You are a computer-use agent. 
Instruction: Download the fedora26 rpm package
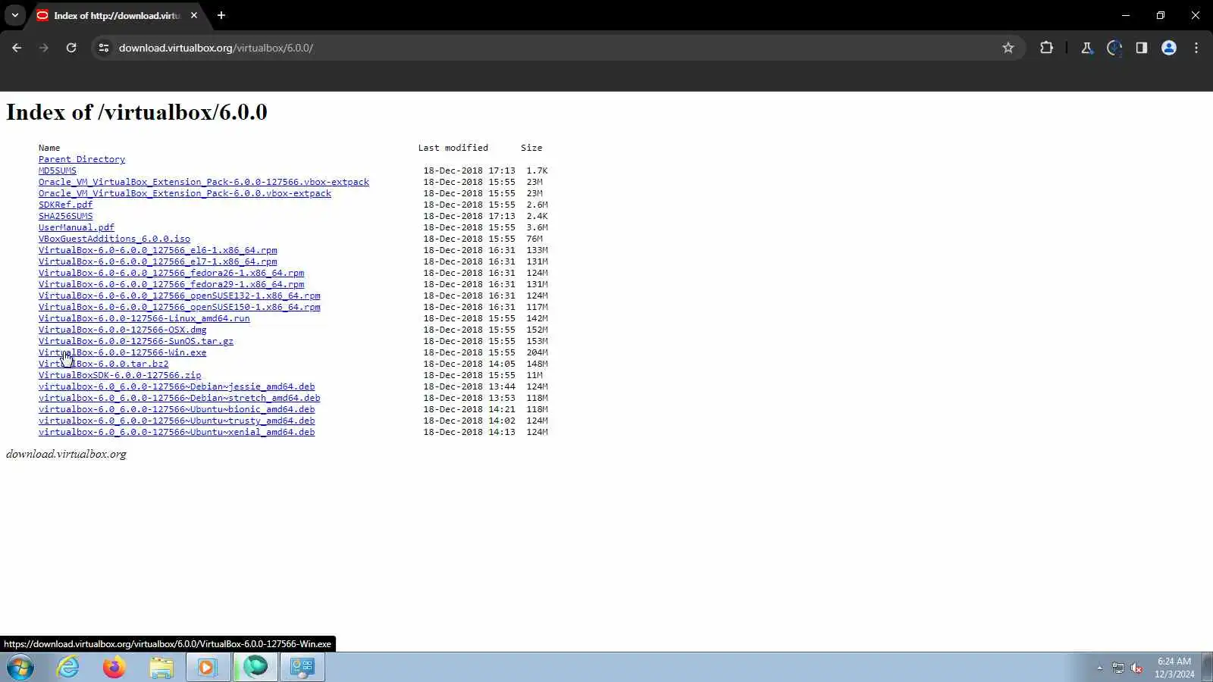point(171,273)
